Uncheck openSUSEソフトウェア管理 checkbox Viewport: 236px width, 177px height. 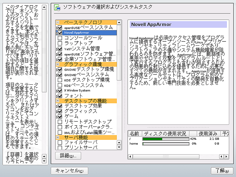60,54
